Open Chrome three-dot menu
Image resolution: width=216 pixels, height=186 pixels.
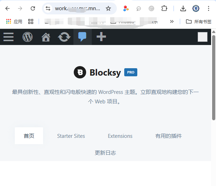[209, 8]
